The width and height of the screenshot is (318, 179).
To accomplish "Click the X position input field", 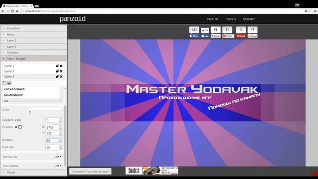I will (x=52, y=127).
